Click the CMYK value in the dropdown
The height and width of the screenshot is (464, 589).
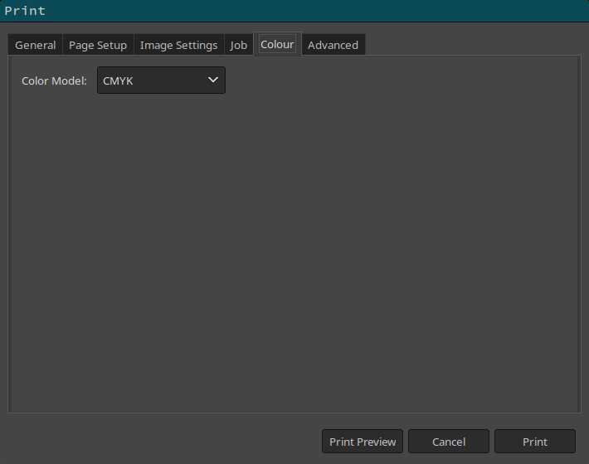[x=118, y=81]
